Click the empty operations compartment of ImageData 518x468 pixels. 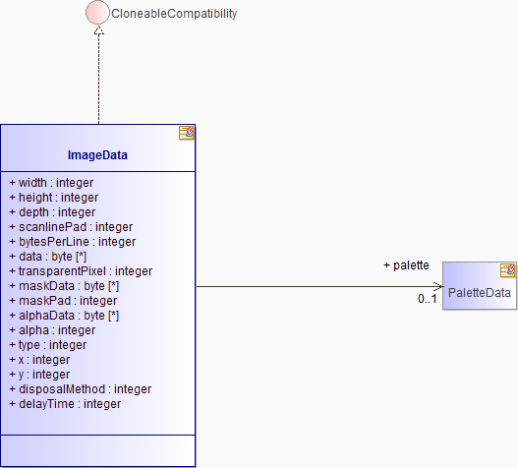pos(97,451)
